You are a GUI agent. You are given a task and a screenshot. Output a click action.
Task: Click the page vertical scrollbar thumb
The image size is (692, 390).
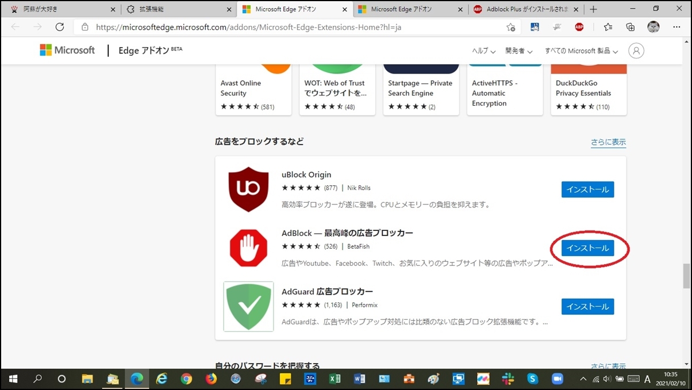(686, 276)
